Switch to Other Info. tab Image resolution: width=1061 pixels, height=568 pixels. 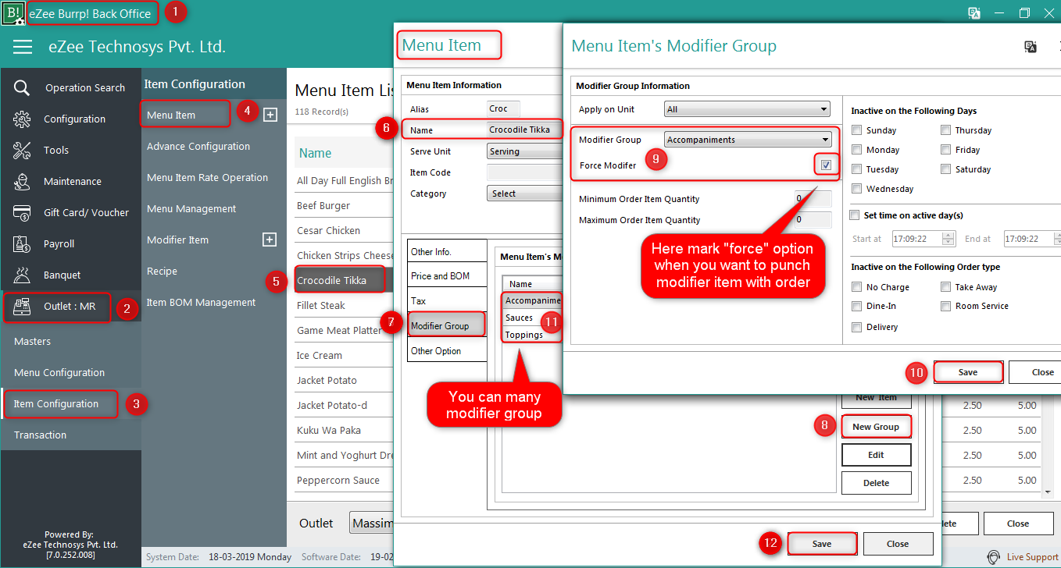coord(447,252)
